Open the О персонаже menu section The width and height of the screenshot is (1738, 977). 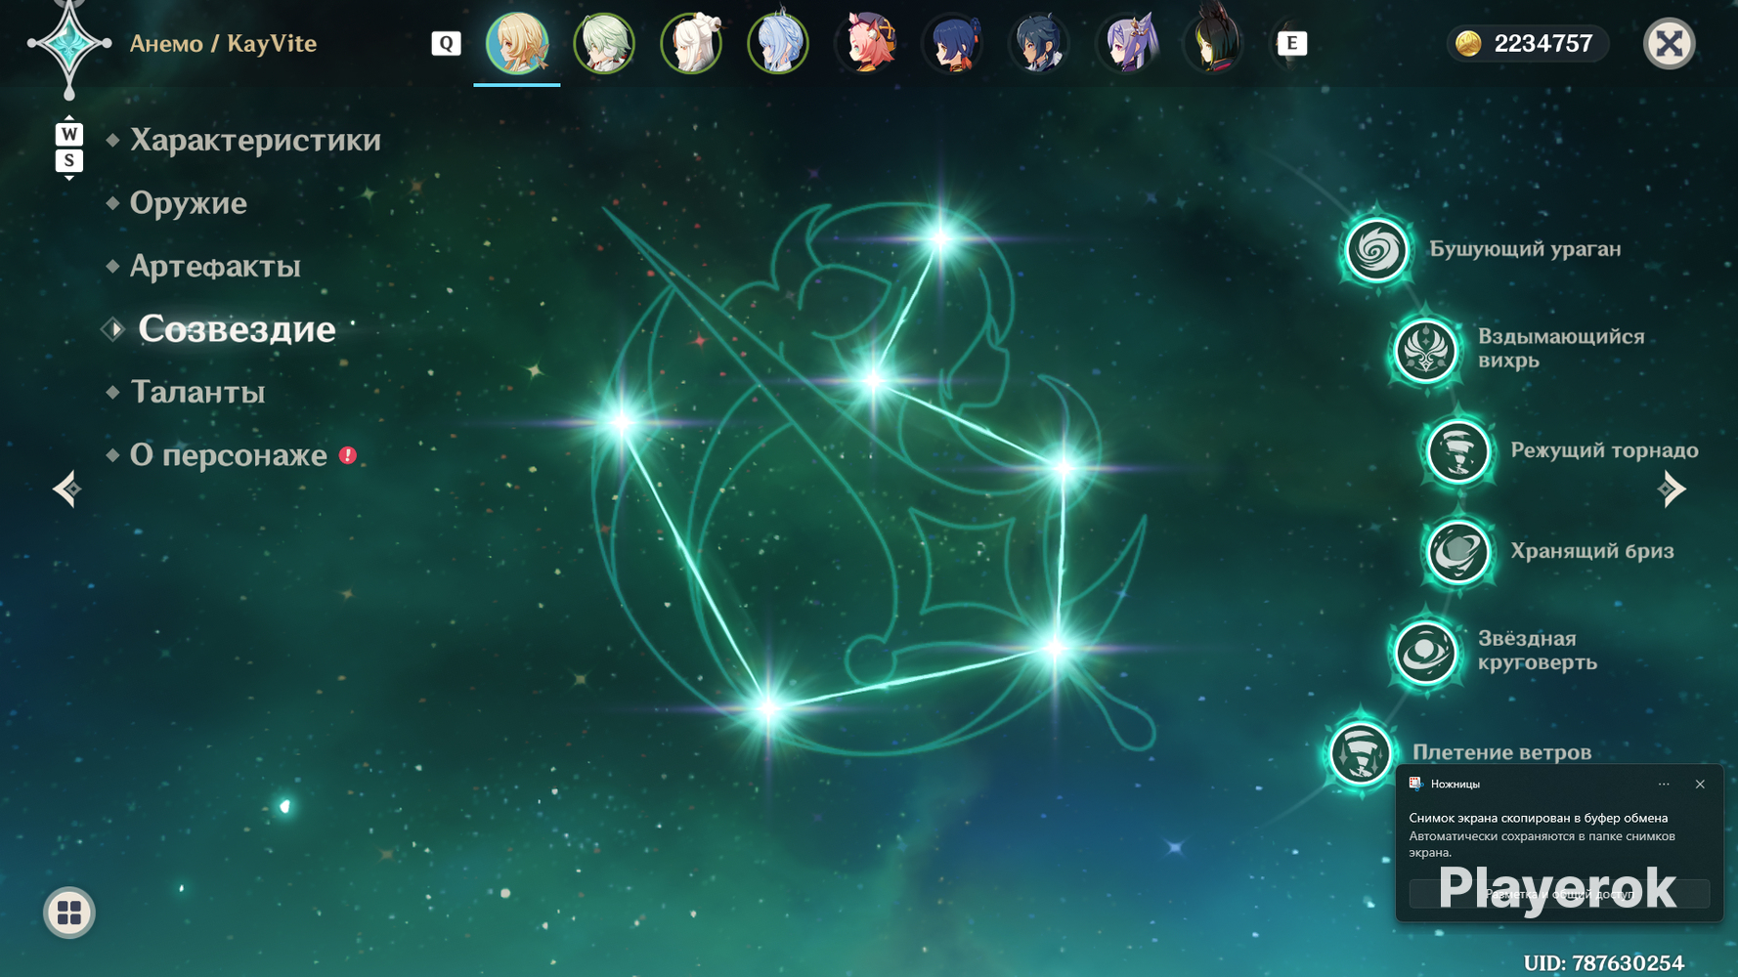229,455
